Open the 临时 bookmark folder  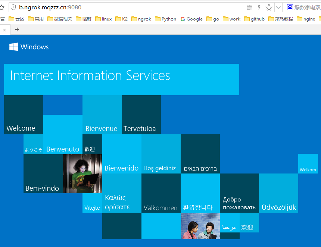[x=84, y=19]
